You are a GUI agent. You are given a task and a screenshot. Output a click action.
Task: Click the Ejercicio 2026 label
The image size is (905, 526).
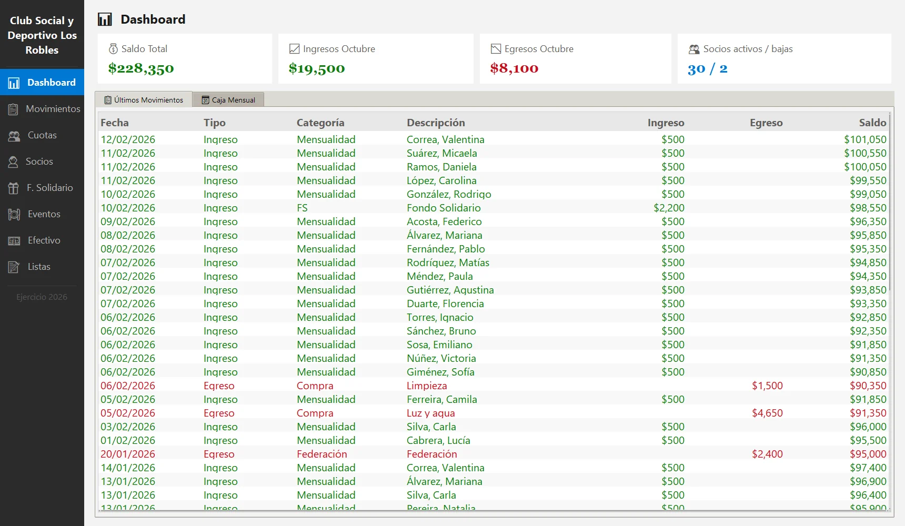pos(42,297)
